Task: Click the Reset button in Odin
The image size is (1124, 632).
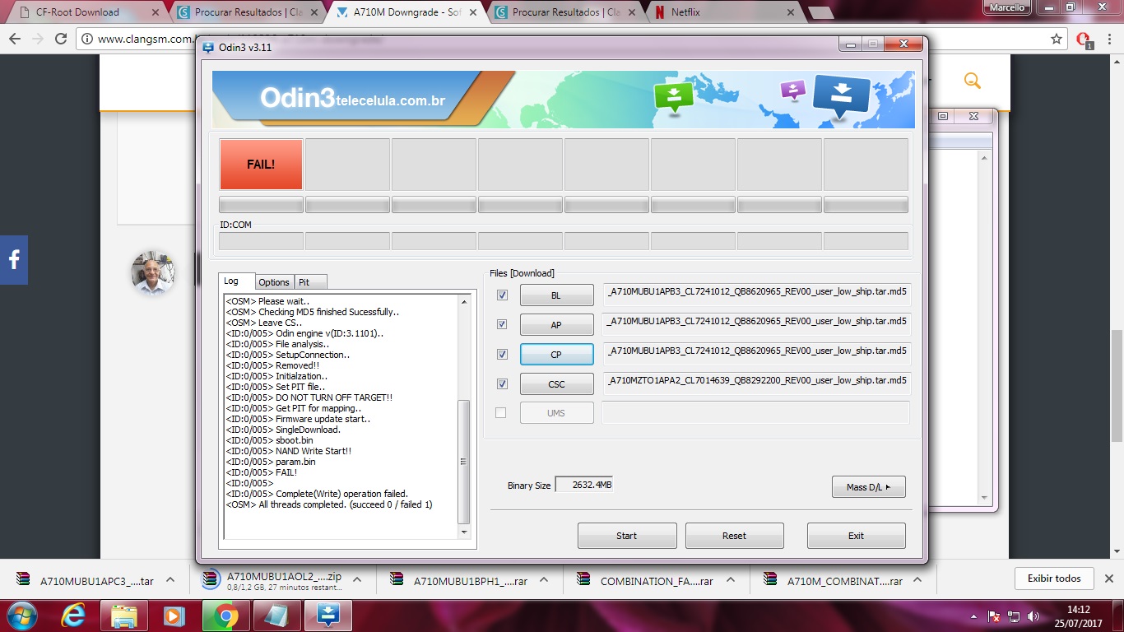Action: click(x=734, y=535)
